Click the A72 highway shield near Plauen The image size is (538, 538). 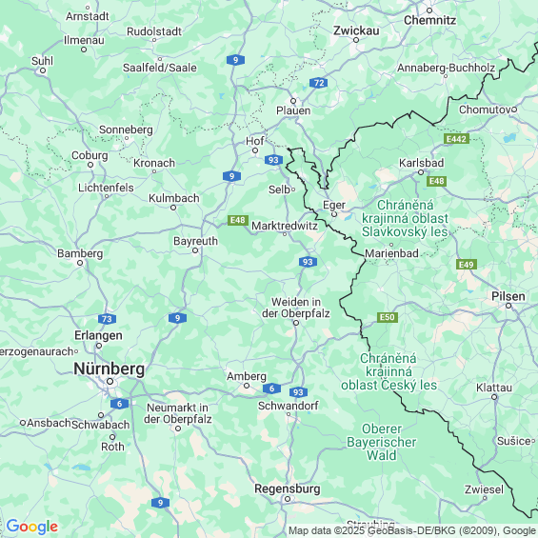pos(318,83)
